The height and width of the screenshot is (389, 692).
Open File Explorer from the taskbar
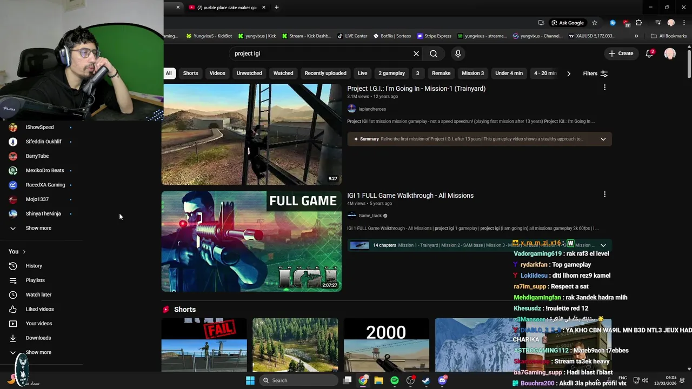tap(379, 380)
